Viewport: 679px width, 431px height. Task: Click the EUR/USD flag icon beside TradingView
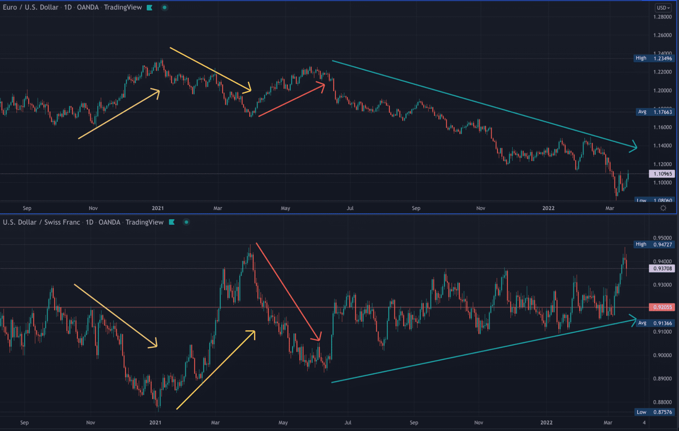point(149,7)
